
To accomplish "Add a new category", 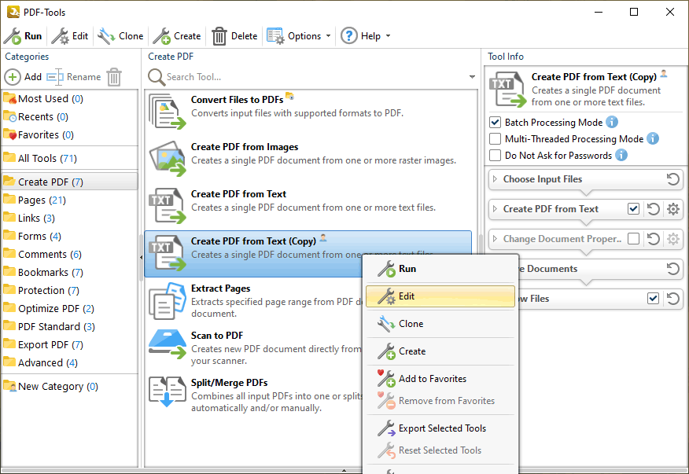I will click(24, 77).
